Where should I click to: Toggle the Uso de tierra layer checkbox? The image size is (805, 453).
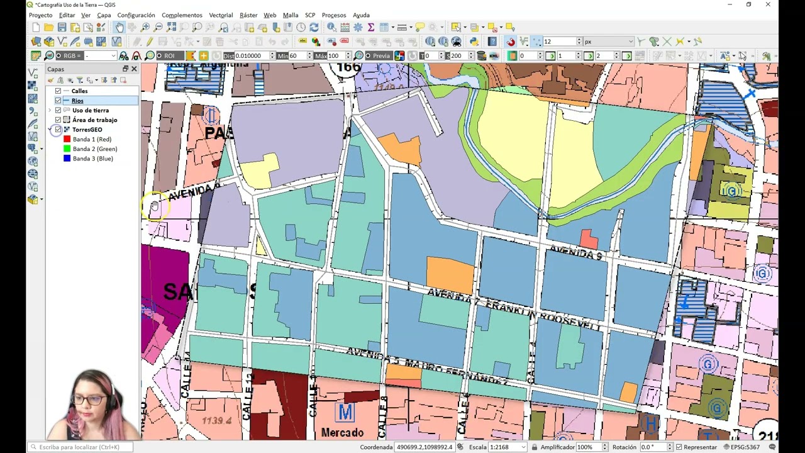(58, 110)
